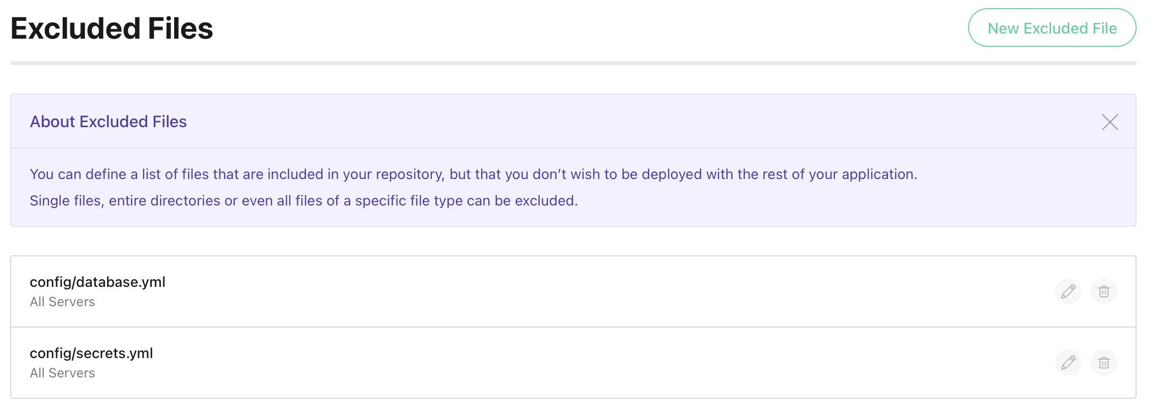This screenshot has height=412, width=1159.
Task: Click the gray divider below the heading
Action: [x=573, y=63]
